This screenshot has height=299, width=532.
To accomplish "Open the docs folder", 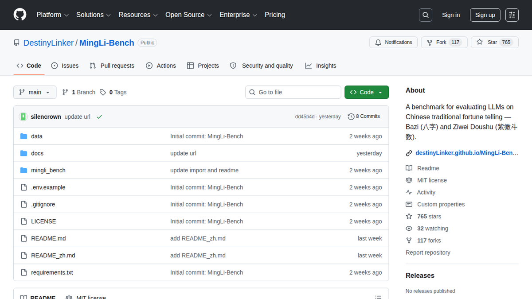I will 37,153.
